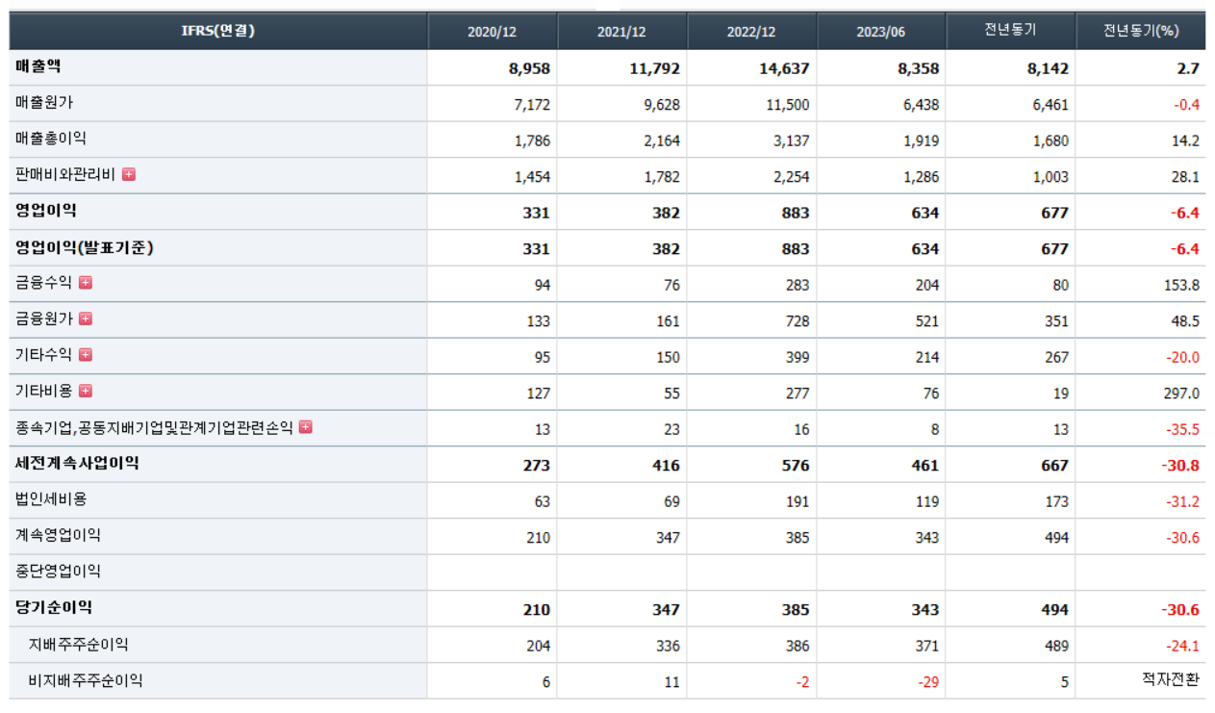Select 법인세비용 change -31.2
The image size is (1215, 713).
pyautogui.click(x=1183, y=501)
